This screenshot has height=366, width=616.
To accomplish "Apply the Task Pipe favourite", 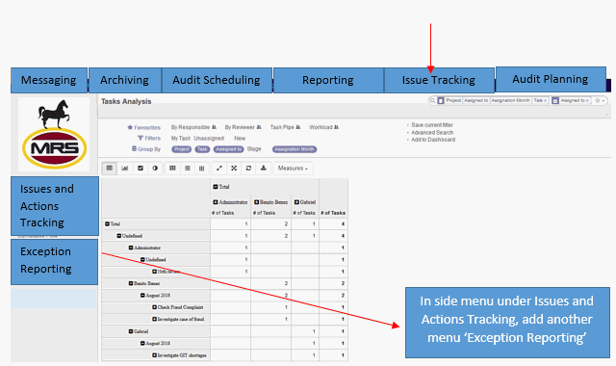I will (285, 127).
